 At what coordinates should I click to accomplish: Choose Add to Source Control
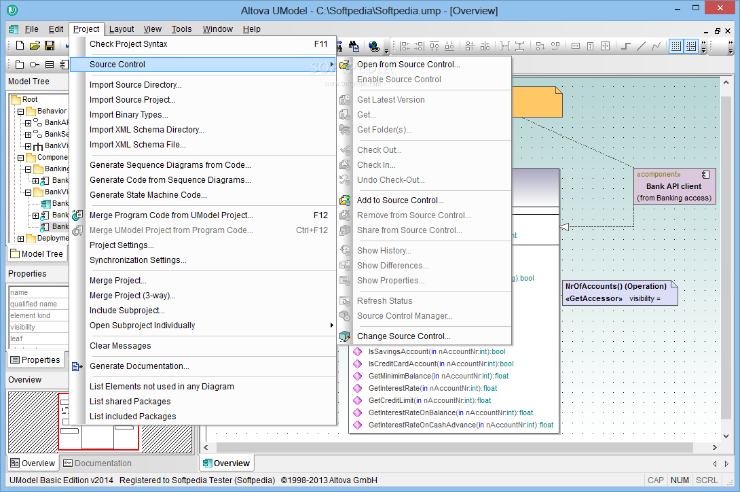[x=400, y=200]
